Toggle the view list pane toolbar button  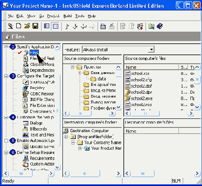(47, 26)
